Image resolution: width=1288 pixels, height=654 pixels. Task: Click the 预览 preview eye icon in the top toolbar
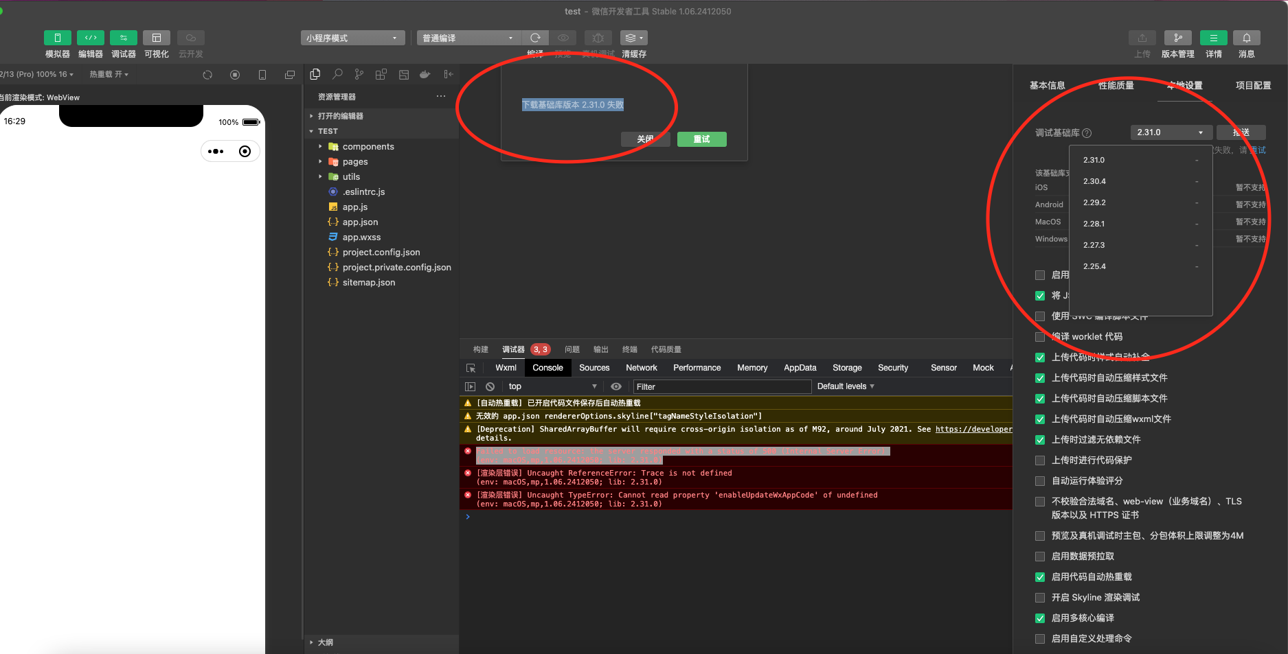pos(563,38)
